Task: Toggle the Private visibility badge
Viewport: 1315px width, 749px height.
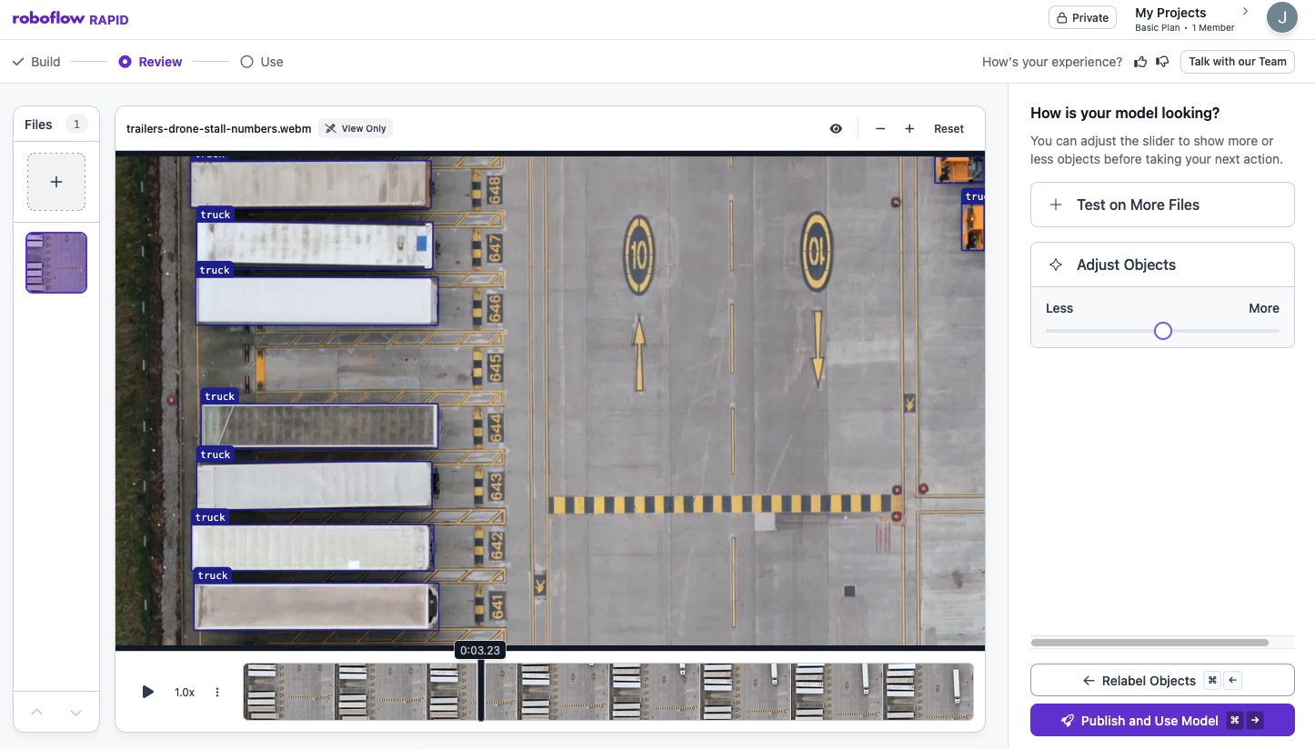Action: click(x=1082, y=17)
